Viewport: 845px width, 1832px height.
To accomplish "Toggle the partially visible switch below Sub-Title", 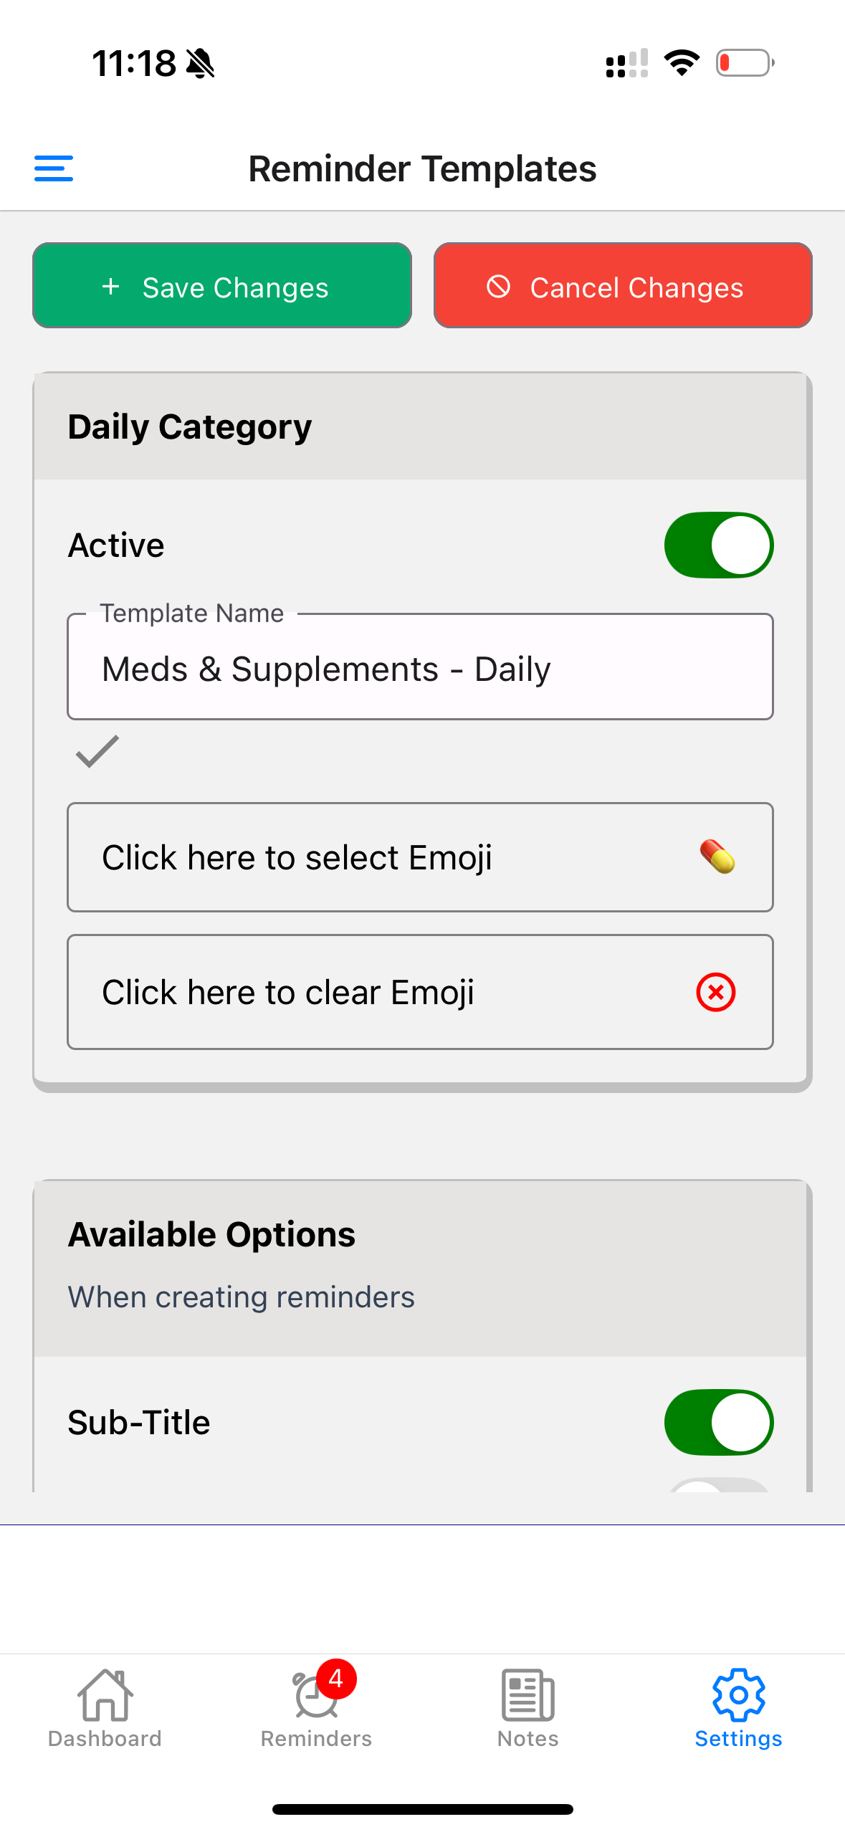I will point(718,1485).
